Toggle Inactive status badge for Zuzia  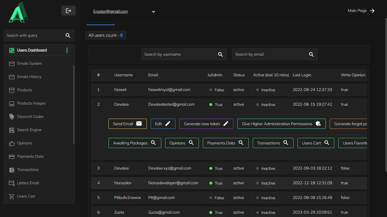[265, 212]
